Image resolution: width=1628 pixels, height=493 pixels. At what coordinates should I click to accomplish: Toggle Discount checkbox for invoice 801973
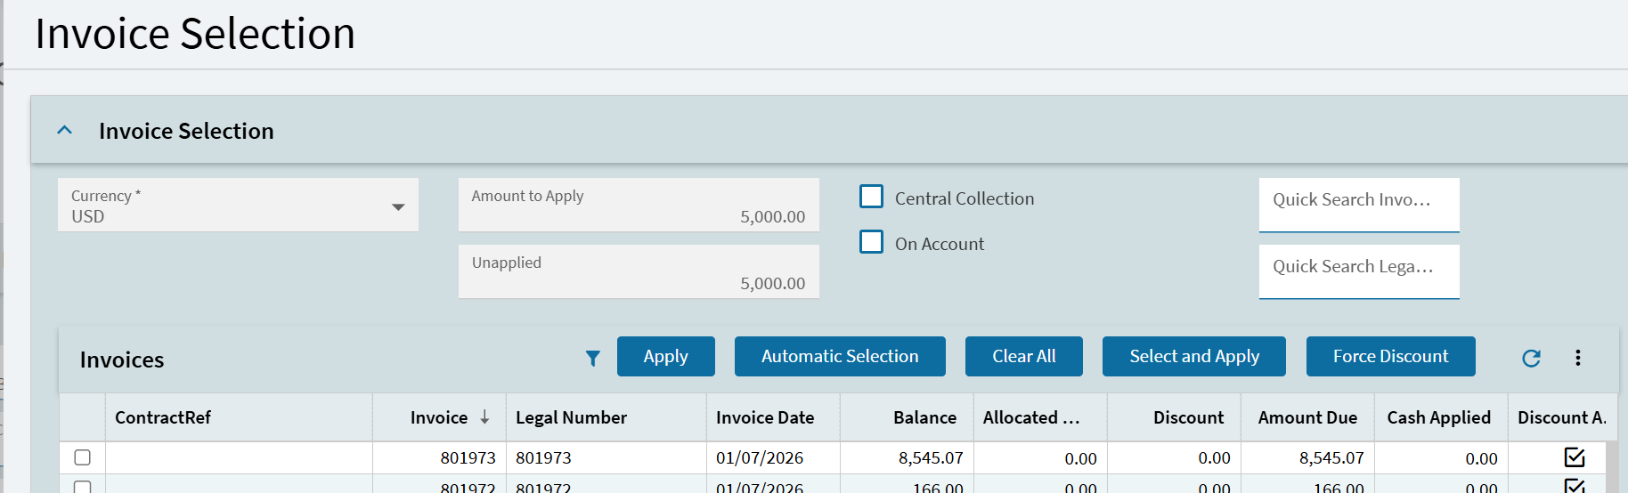[x=1574, y=457]
